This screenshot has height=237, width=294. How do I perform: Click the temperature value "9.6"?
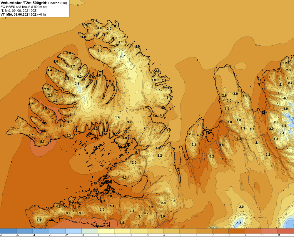[x=44, y=131]
